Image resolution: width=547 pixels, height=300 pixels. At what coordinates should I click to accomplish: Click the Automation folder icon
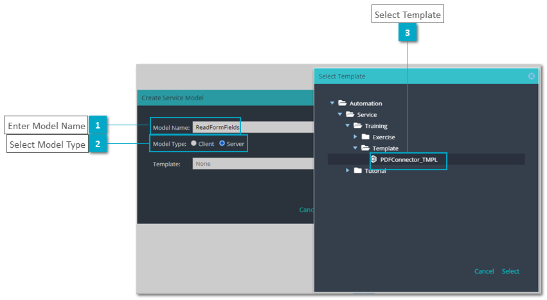click(x=342, y=103)
